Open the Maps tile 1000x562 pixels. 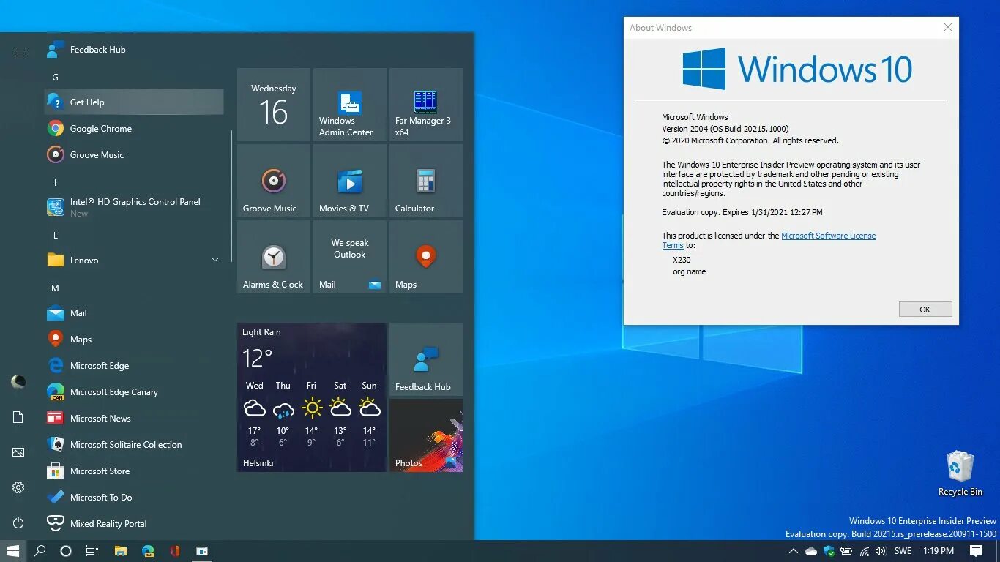(426, 257)
